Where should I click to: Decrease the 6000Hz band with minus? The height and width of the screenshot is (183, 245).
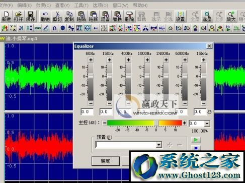[185, 103]
